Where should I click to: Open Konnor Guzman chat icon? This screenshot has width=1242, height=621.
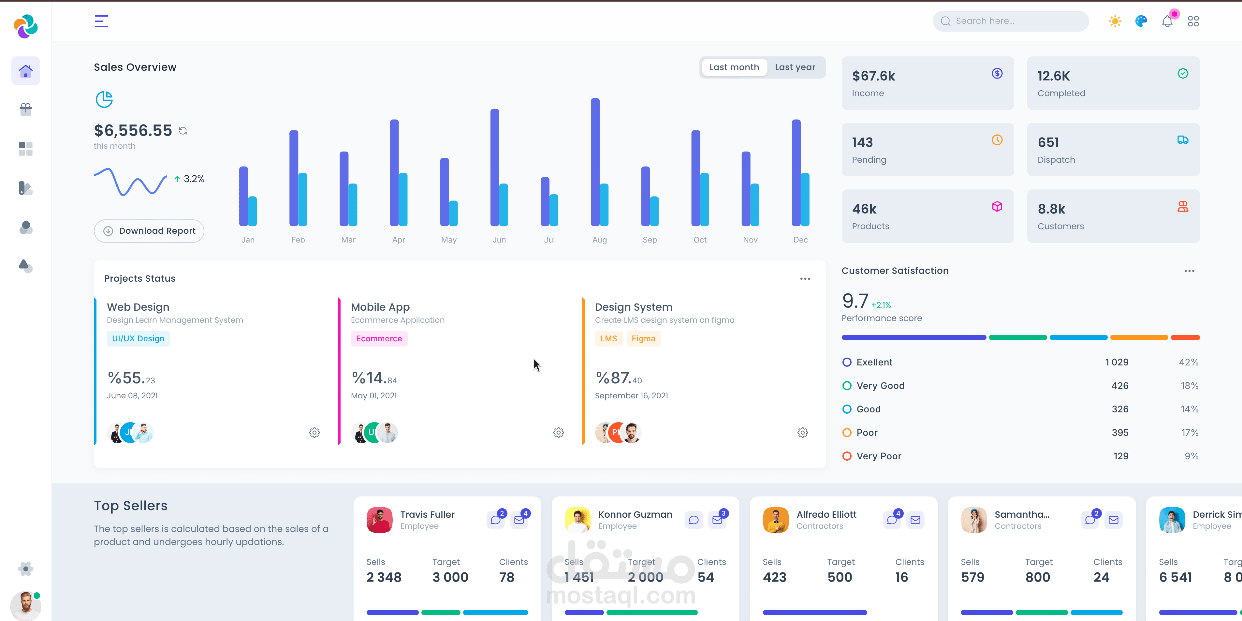coord(694,520)
